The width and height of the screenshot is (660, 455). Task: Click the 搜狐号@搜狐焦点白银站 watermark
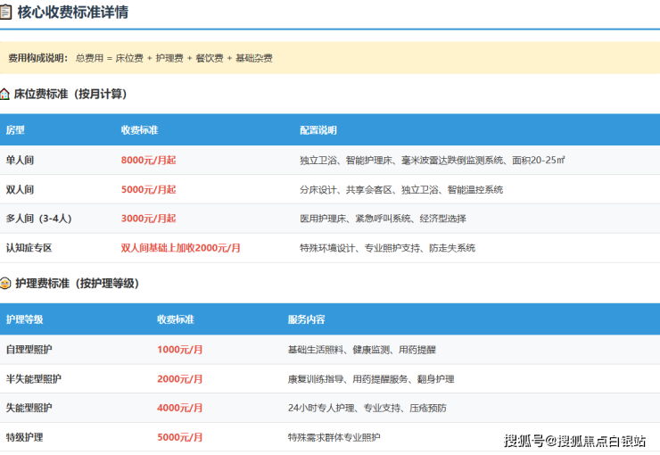[574, 441]
